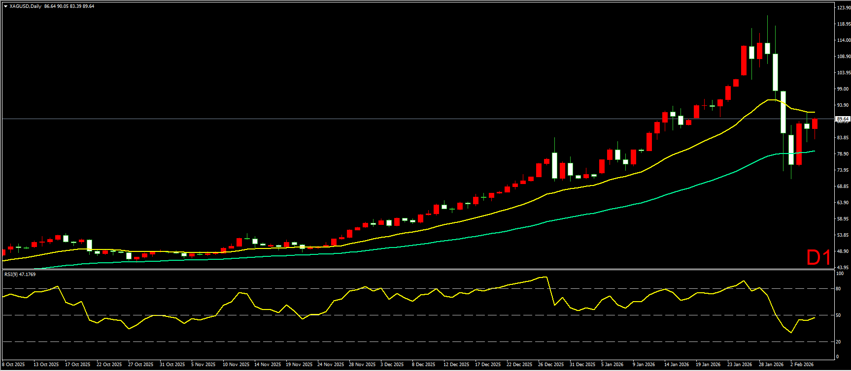
Task: Select the 26 Dec 2025 date label
Action: pyautogui.click(x=551, y=365)
